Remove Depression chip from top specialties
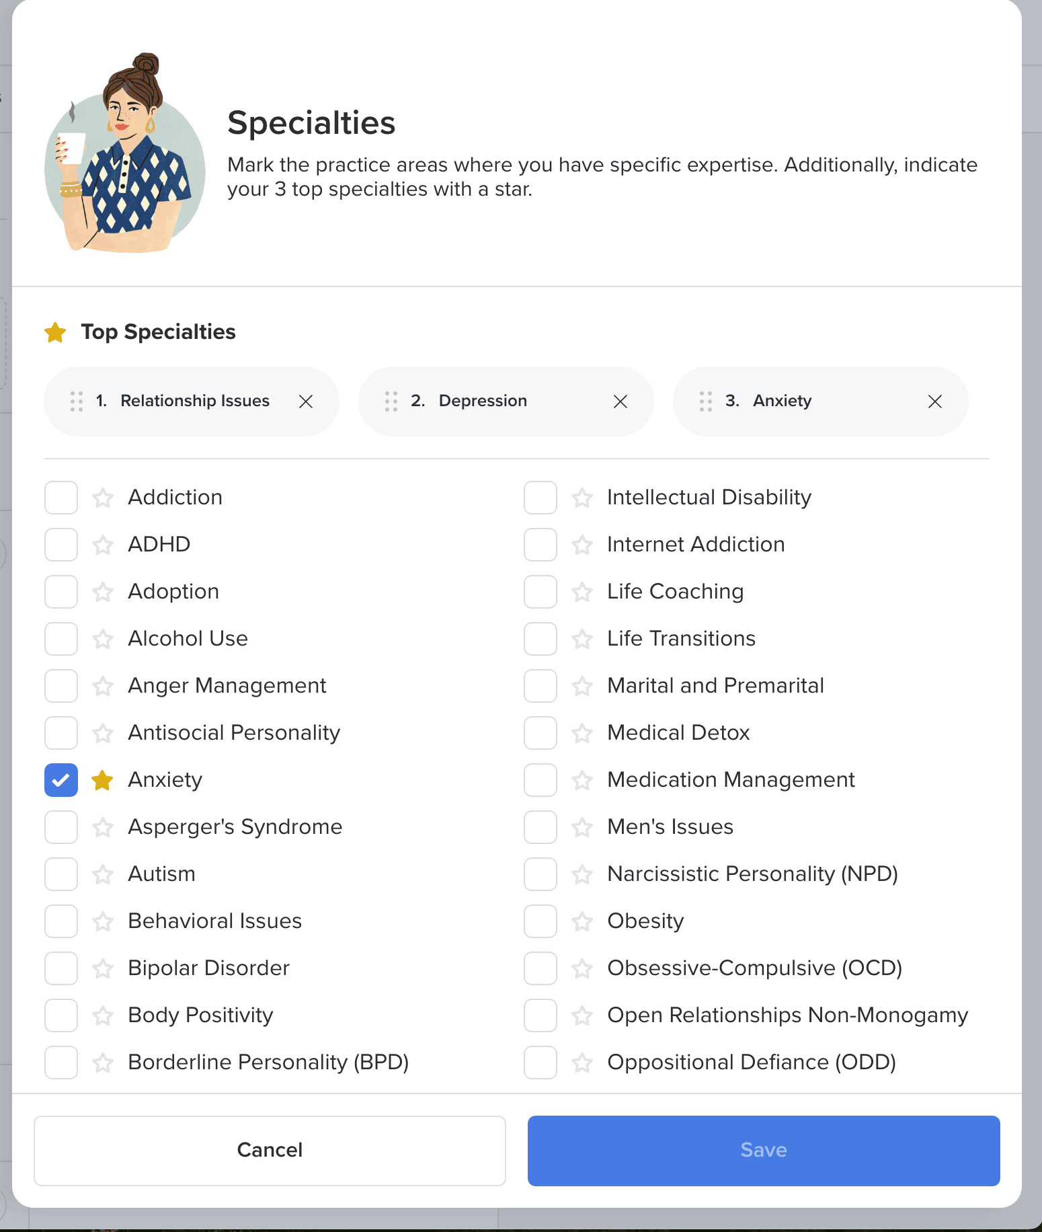The height and width of the screenshot is (1232, 1042). [x=620, y=401]
